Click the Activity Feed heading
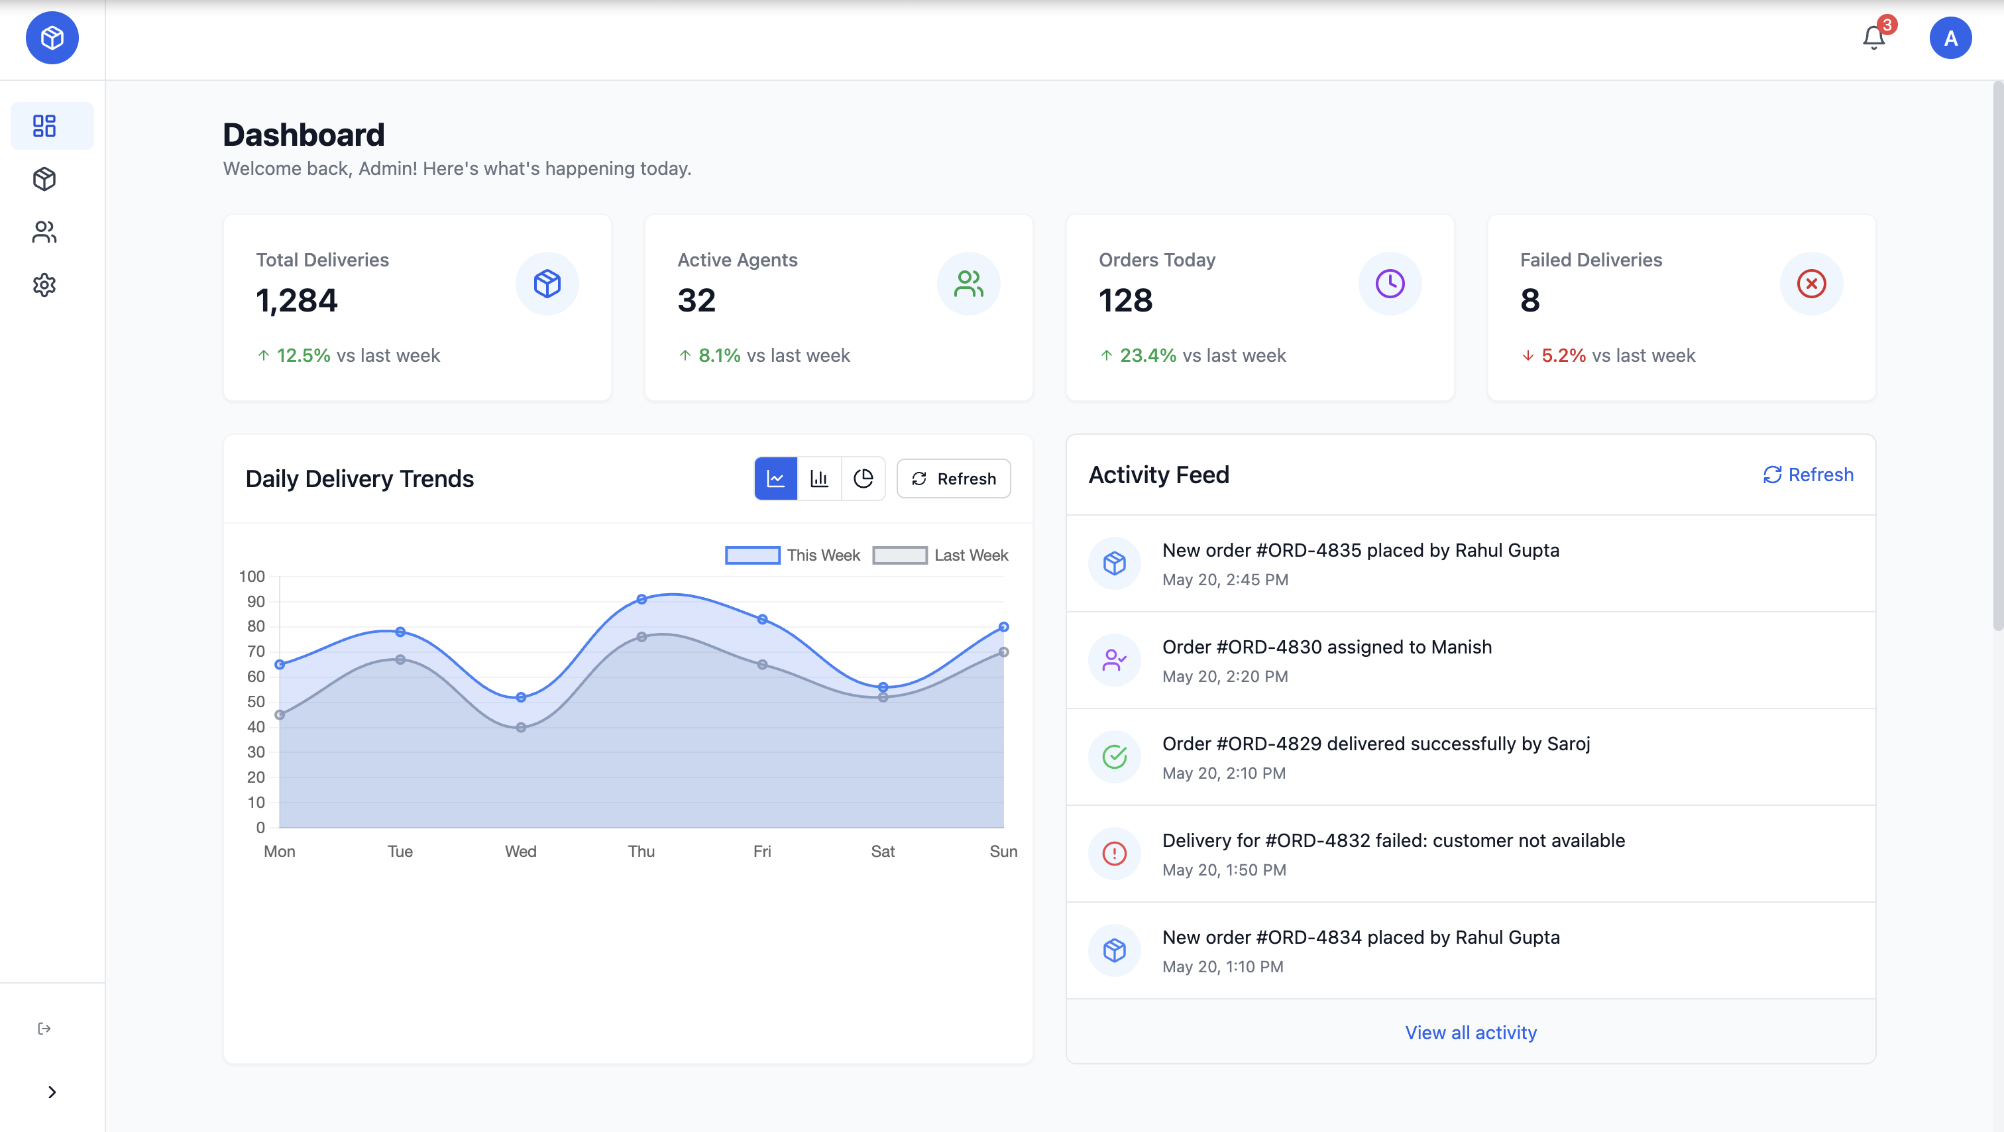 point(1158,475)
